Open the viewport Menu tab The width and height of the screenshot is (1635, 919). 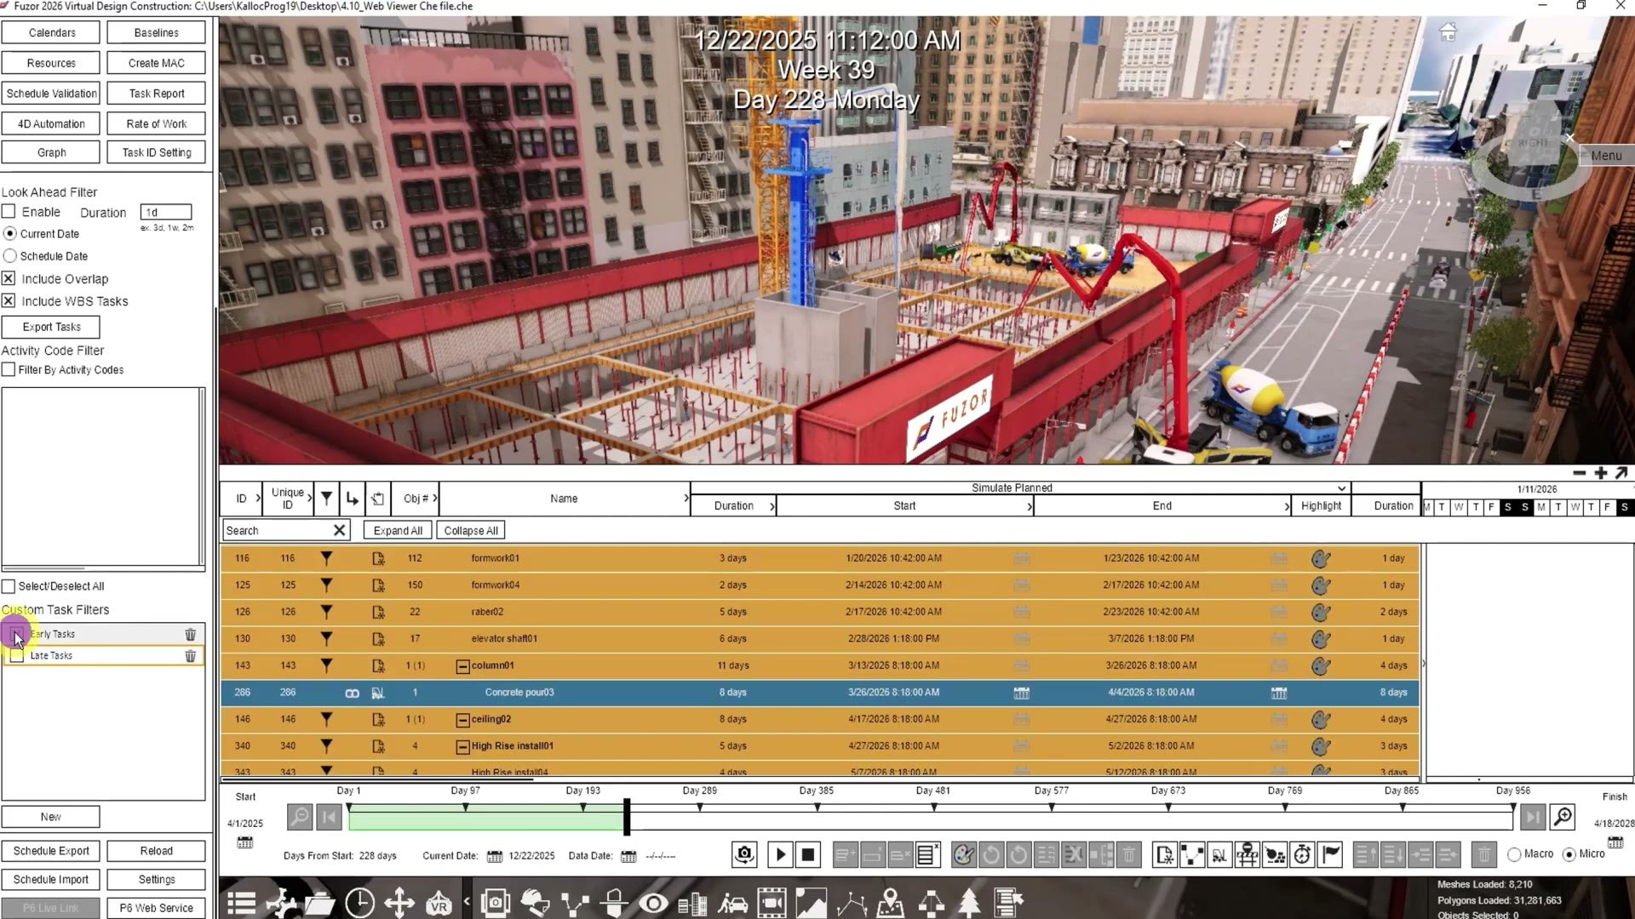[x=1606, y=156]
